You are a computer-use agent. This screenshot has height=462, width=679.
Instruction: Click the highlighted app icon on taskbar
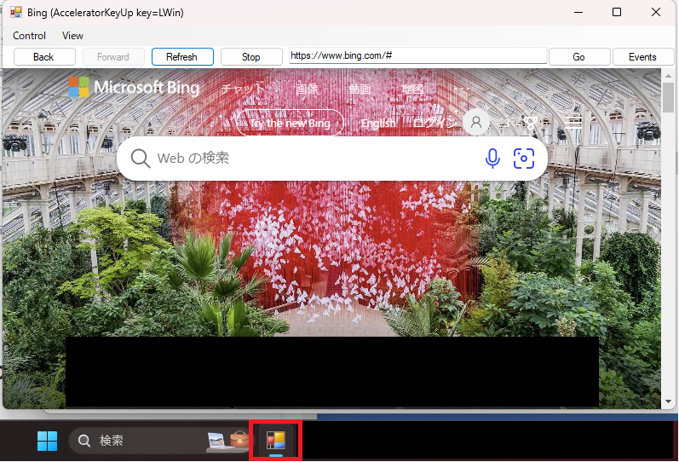(x=274, y=441)
